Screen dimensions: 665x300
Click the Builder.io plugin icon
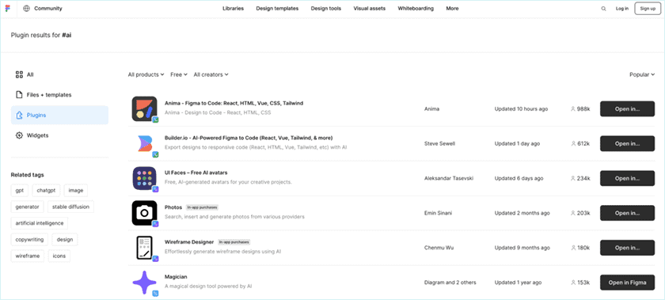[145, 143]
